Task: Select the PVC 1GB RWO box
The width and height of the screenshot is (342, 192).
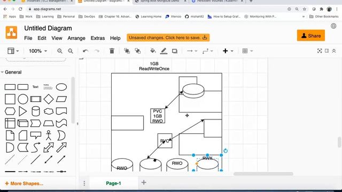Action: 158,116
